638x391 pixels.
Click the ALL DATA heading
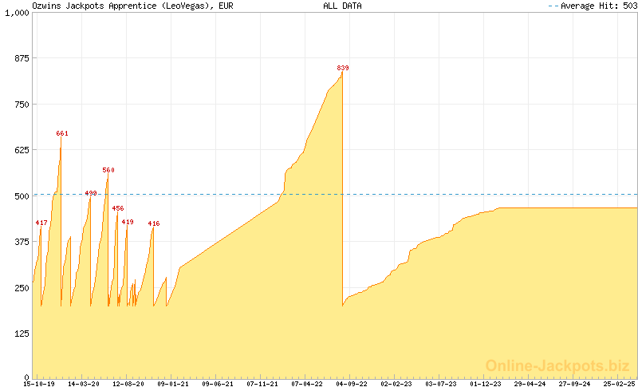(342, 6)
